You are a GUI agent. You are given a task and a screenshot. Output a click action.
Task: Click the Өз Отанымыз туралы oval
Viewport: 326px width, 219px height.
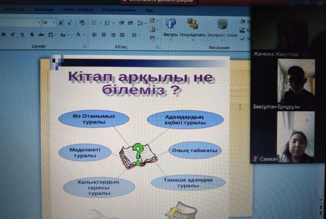93,119
